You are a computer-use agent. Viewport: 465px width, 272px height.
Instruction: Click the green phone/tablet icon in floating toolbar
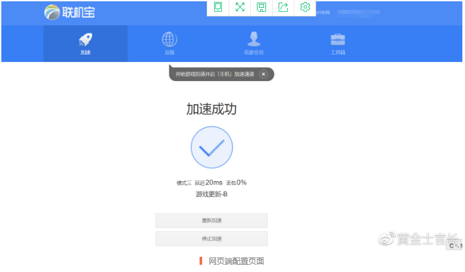pyautogui.click(x=218, y=7)
